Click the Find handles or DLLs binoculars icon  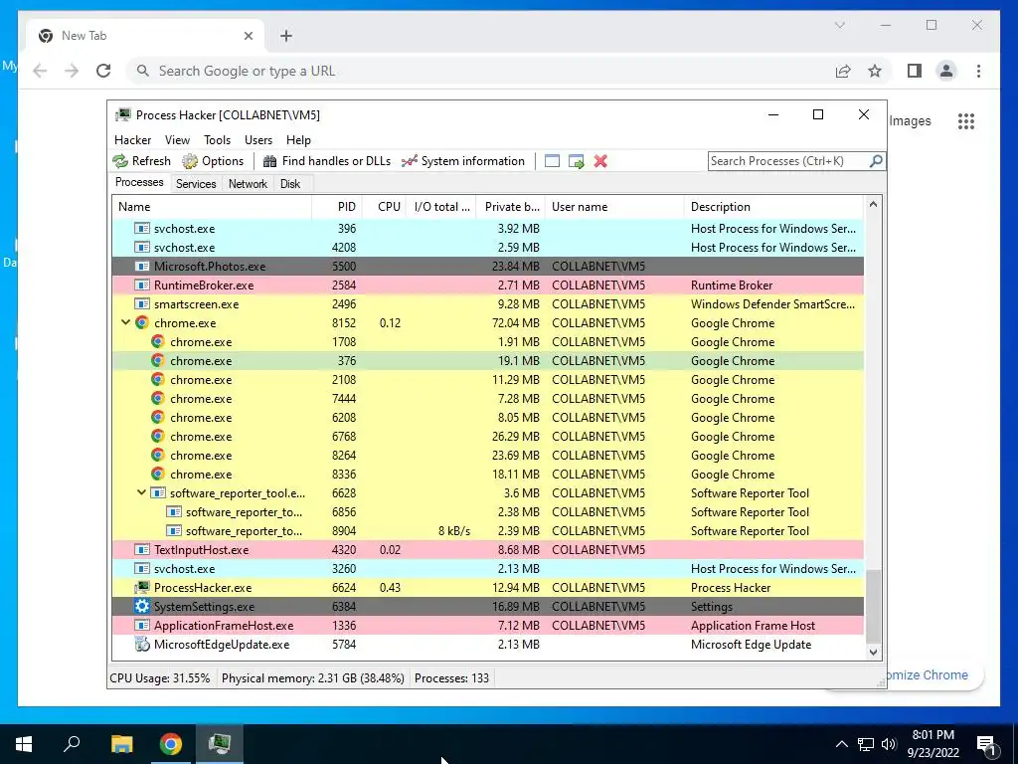click(x=269, y=161)
